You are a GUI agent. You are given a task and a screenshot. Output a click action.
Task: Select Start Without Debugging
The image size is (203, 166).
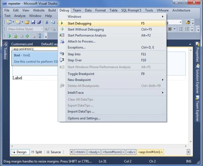click(x=112, y=29)
